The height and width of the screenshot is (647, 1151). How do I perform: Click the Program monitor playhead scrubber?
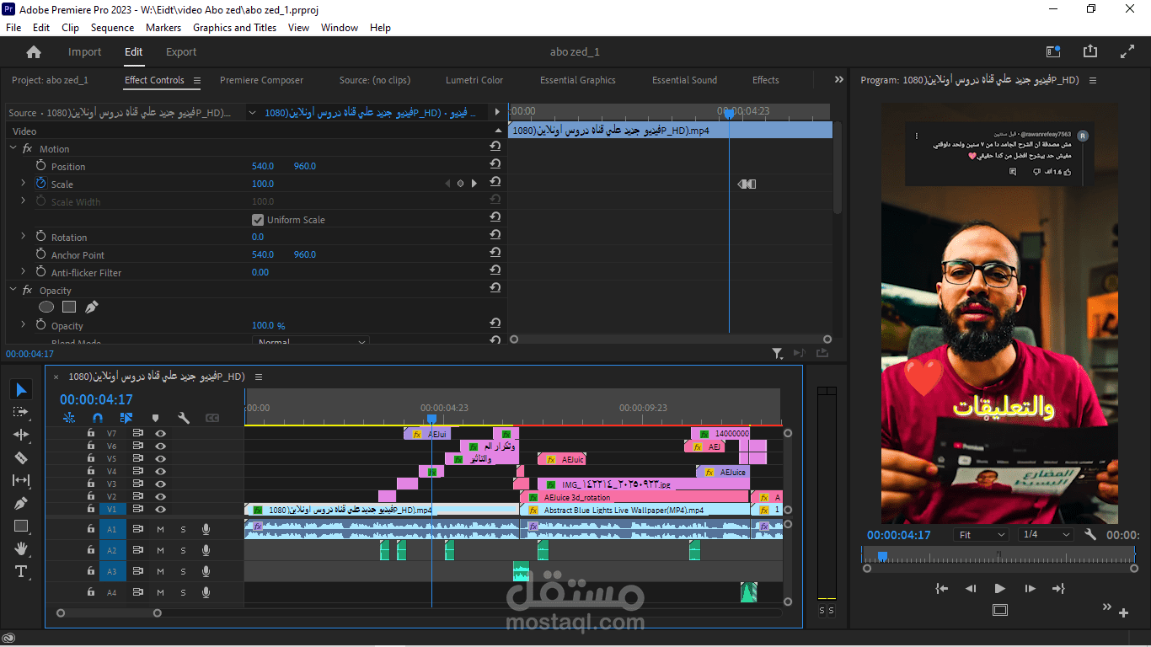click(882, 556)
